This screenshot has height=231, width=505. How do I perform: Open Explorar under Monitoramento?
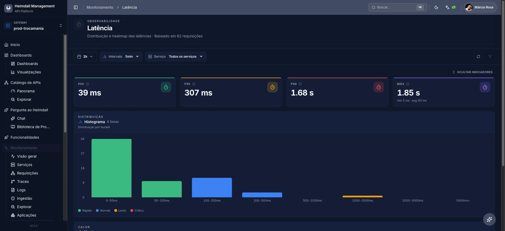tap(35, 207)
